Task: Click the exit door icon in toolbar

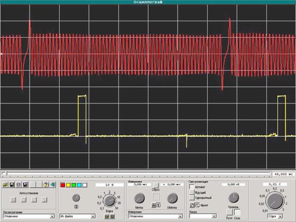Action: (53, 185)
